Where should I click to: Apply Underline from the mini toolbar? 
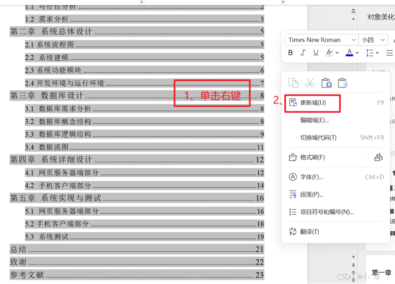[x=316, y=53]
